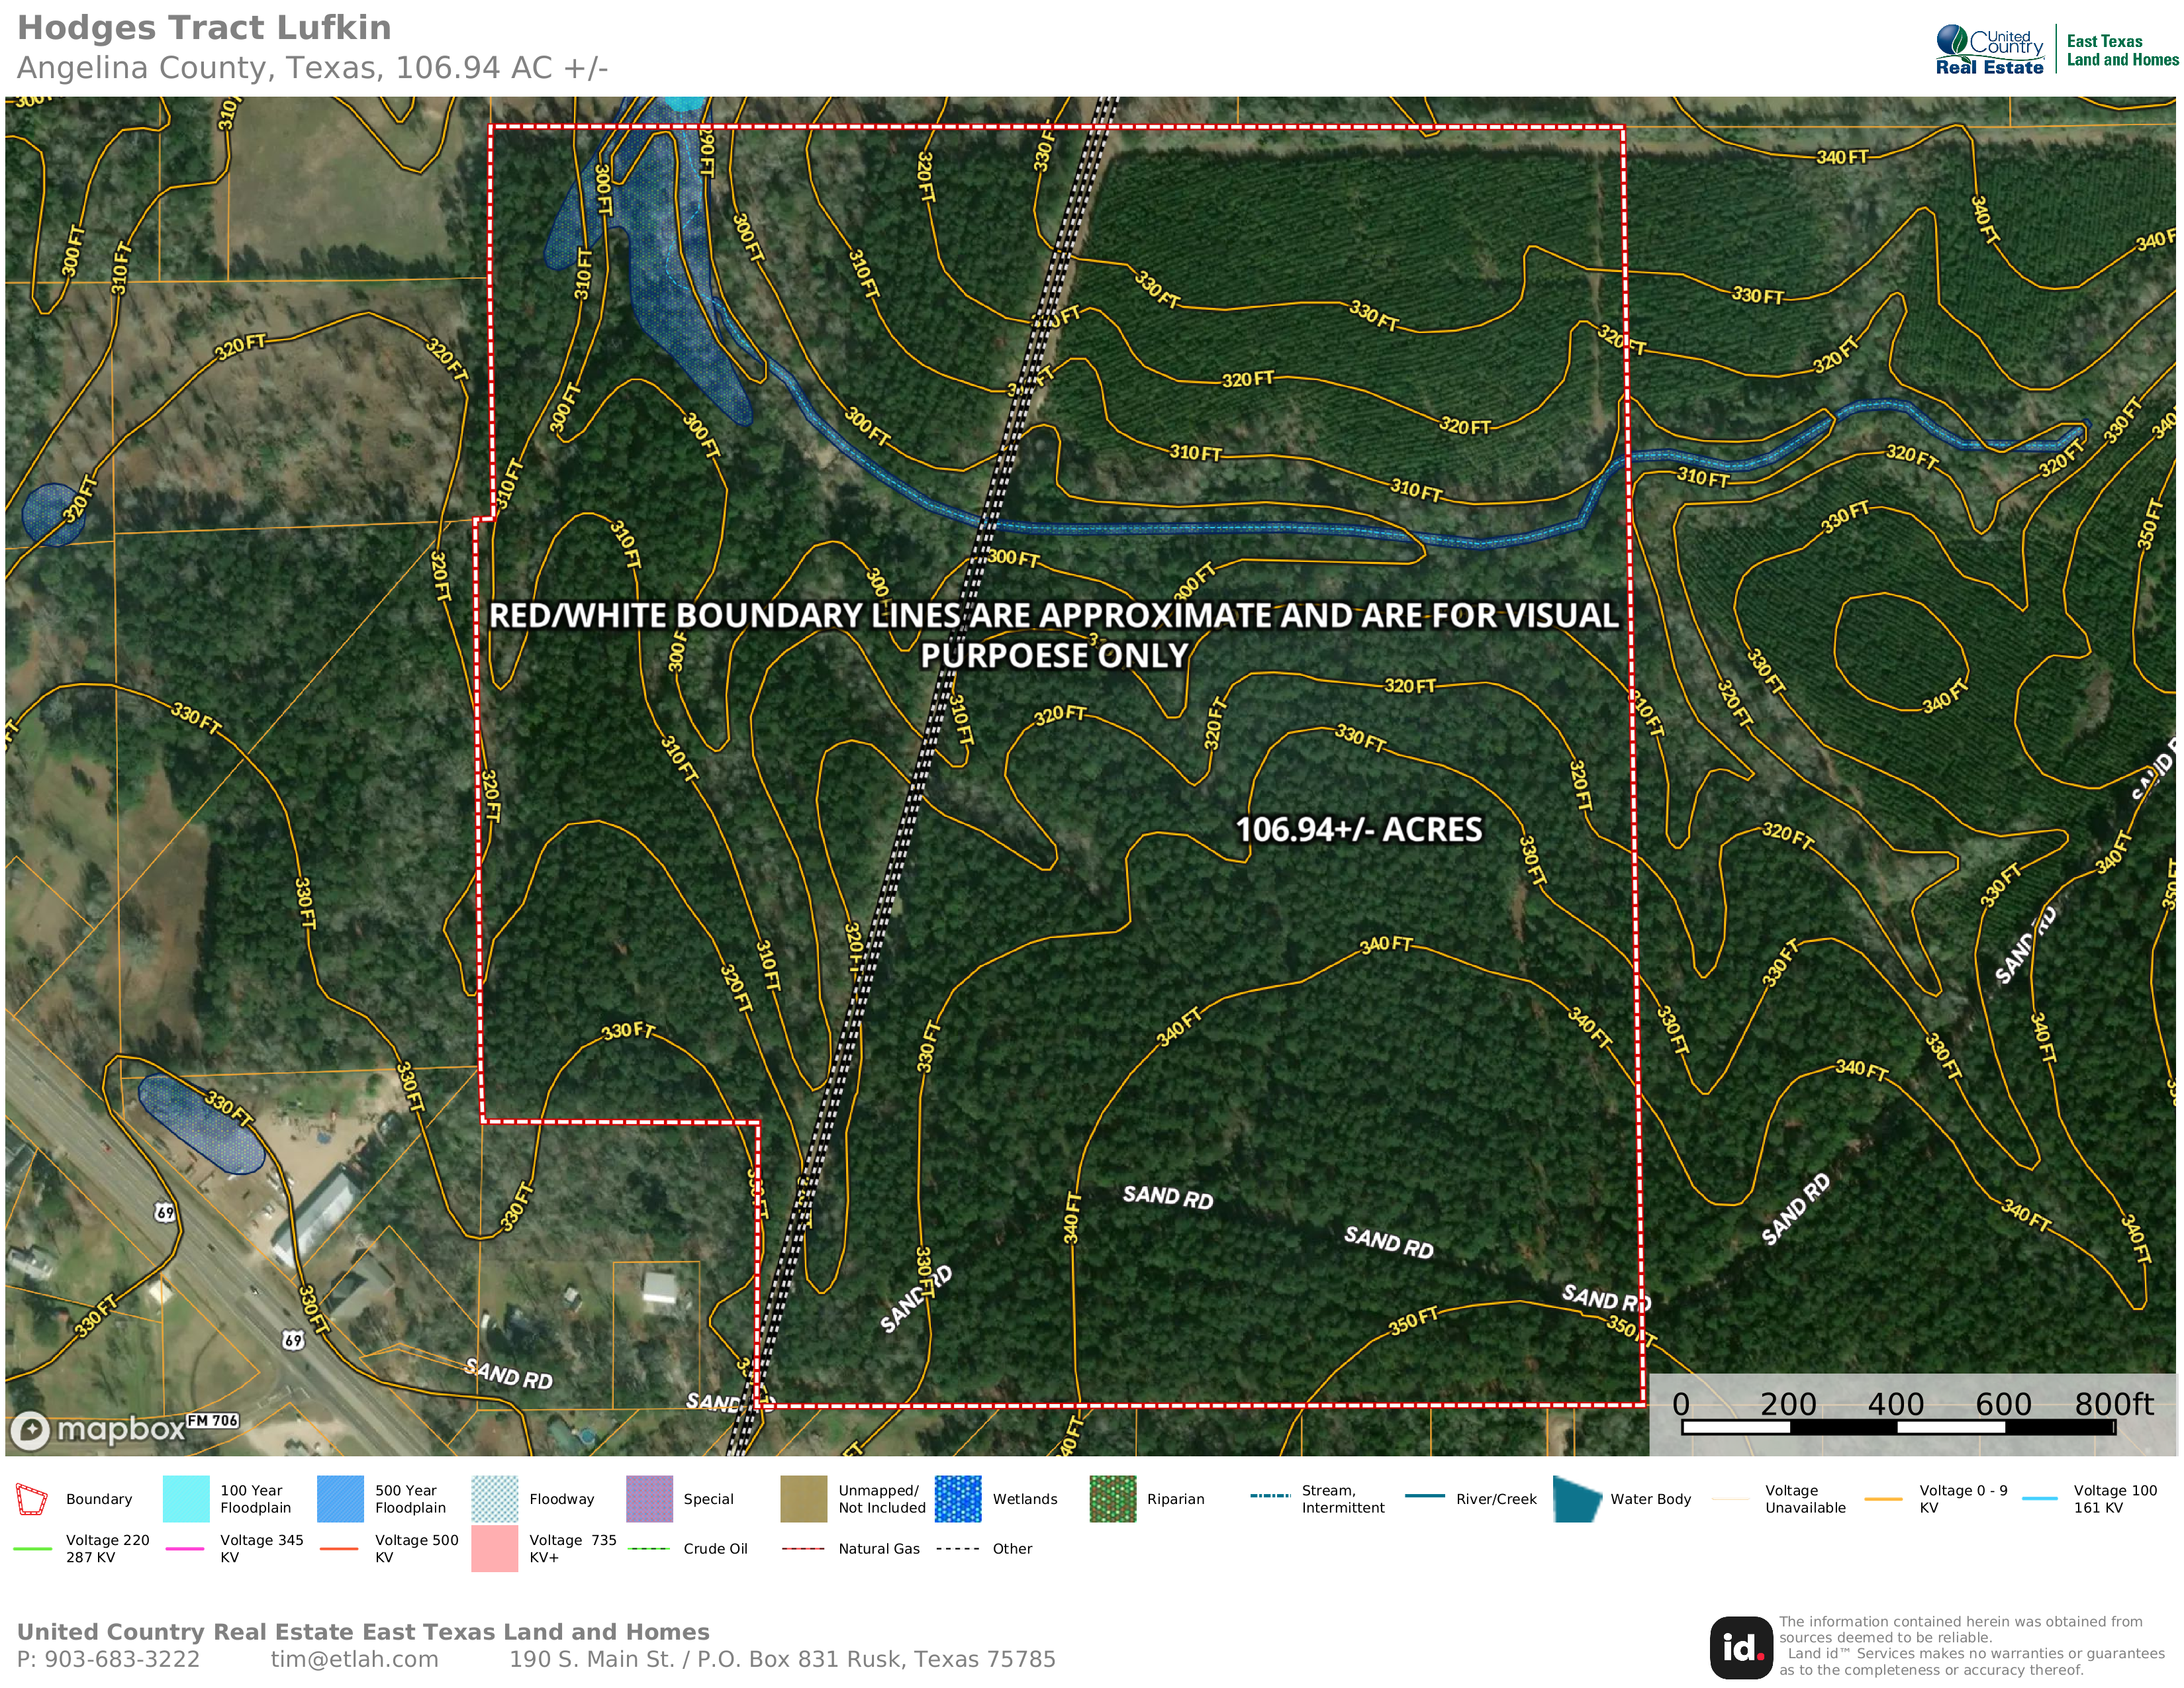The width and height of the screenshot is (2184, 1688).
Task: Click the FM 706 road label
Action: [x=212, y=1420]
